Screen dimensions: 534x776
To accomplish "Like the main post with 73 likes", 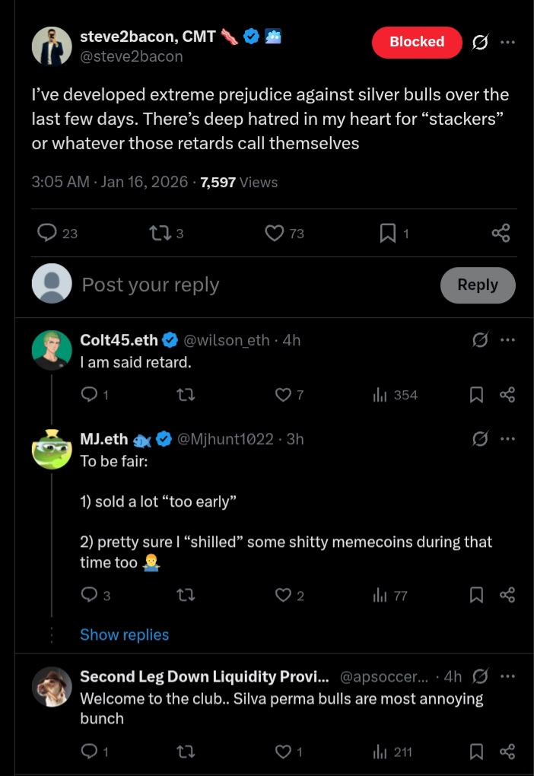I will coord(275,233).
